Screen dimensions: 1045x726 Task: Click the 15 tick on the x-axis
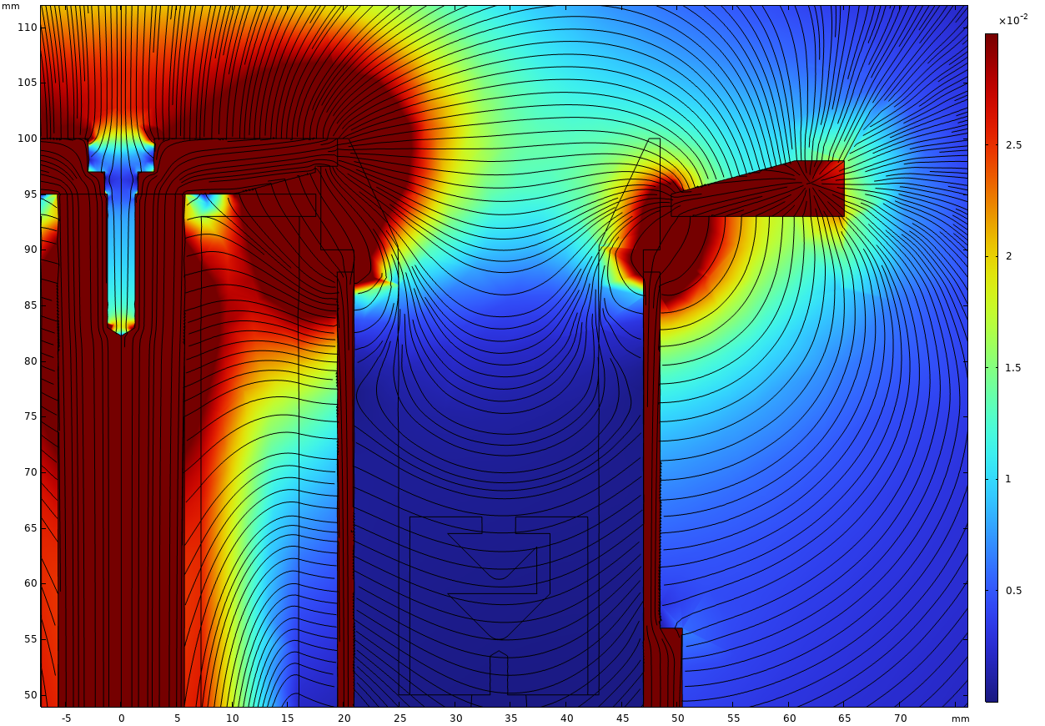point(289,718)
